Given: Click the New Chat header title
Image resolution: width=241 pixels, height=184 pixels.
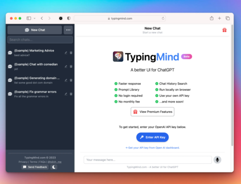Looking at the screenshot, I should tap(152, 28).
